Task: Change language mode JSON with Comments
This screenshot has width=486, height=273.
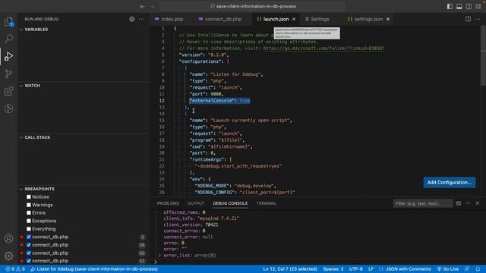Action: 408,269
